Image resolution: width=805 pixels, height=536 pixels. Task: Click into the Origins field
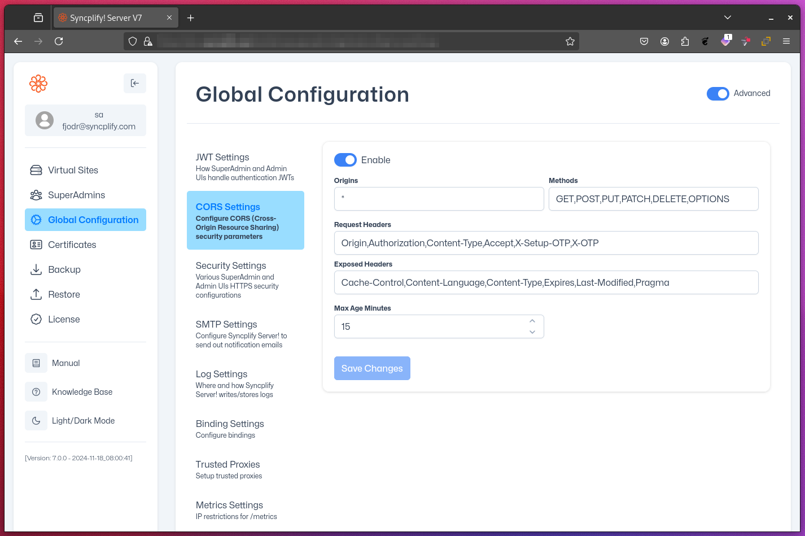(x=439, y=199)
